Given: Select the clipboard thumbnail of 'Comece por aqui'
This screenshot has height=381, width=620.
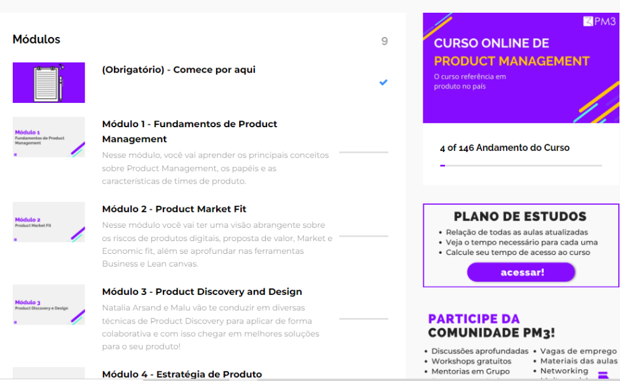Looking at the screenshot, I should 48,83.
